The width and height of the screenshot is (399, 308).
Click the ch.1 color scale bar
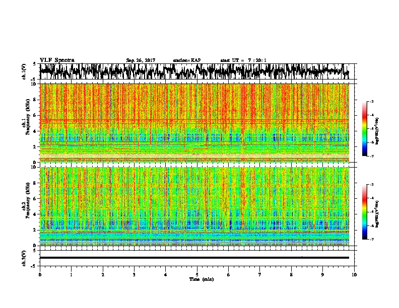point(364,129)
